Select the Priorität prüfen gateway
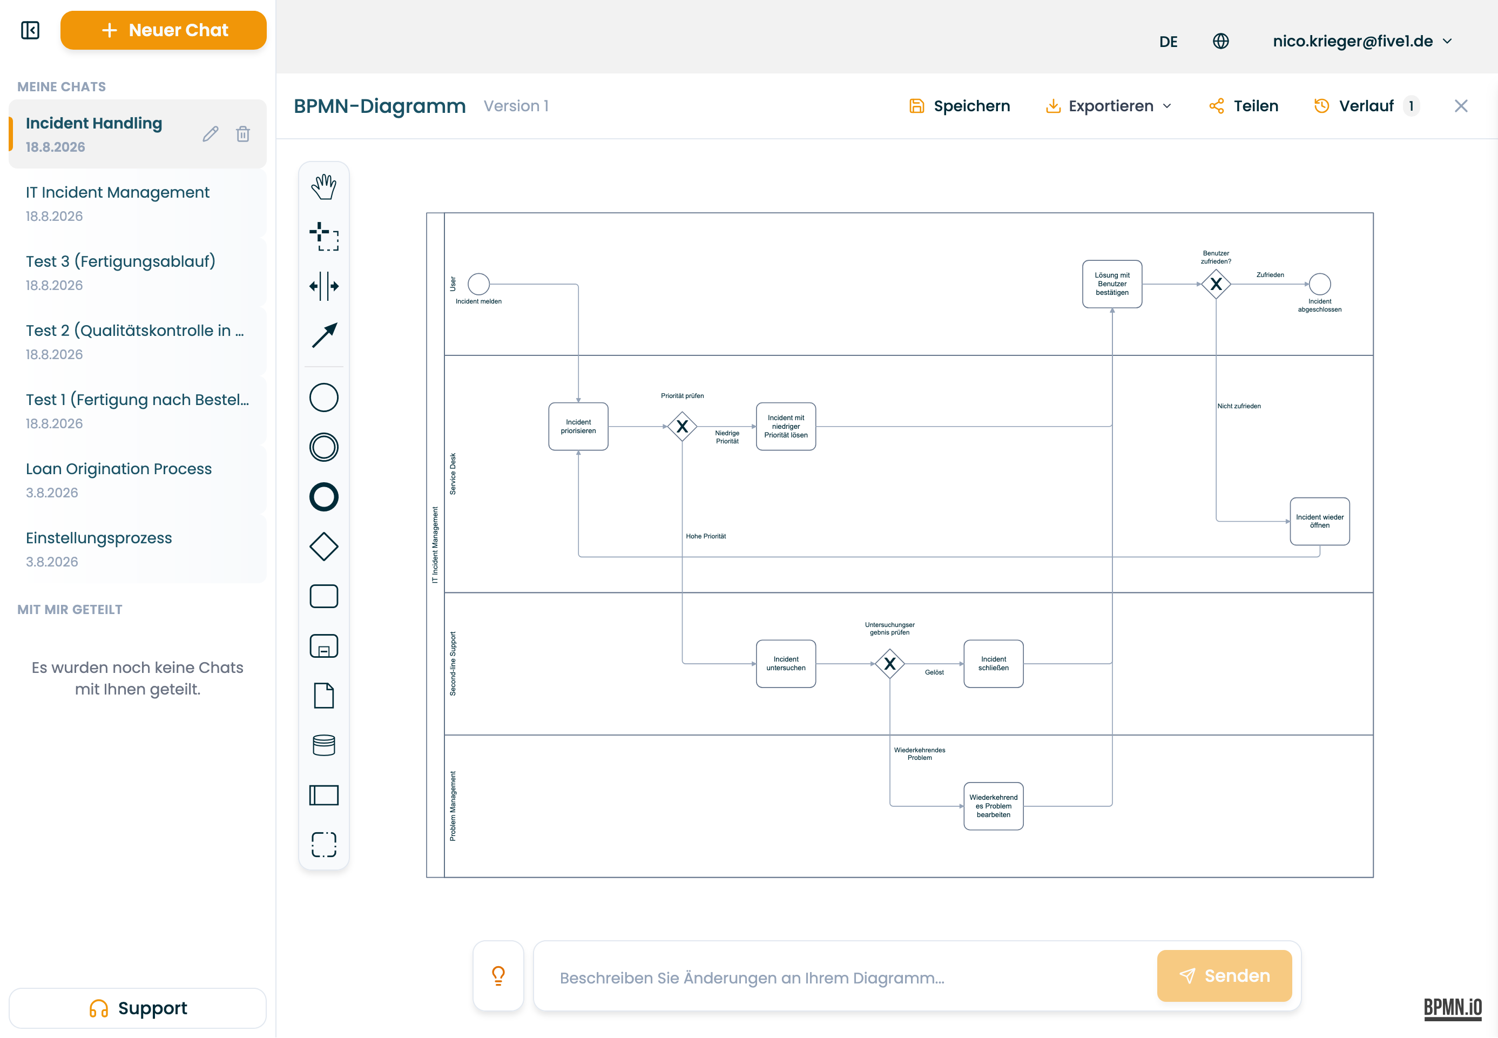Viewport: 1498px width, 1038px height. 682,427
